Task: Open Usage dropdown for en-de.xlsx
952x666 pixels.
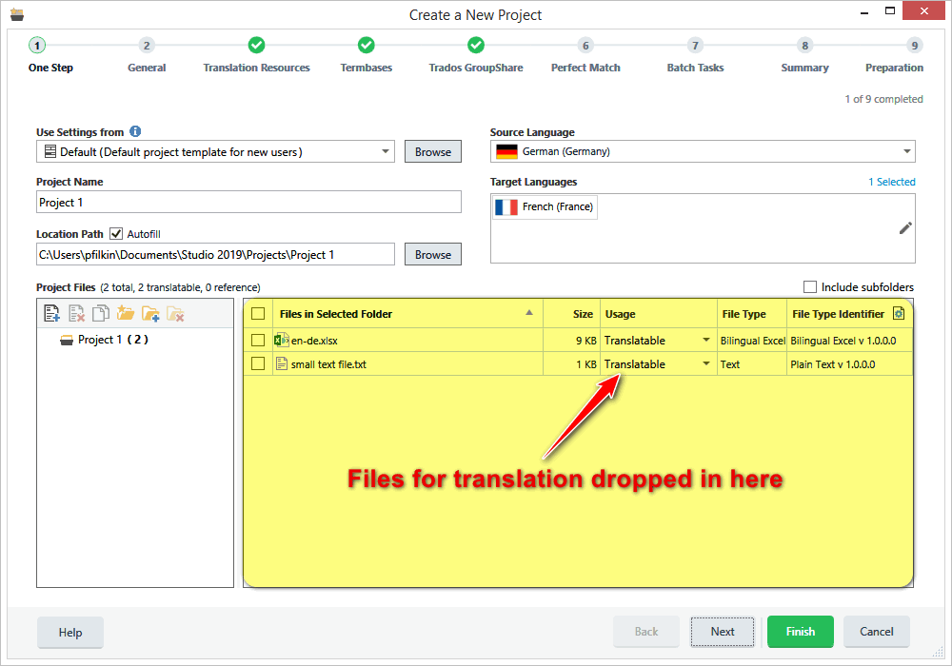Action: point(706,341)
